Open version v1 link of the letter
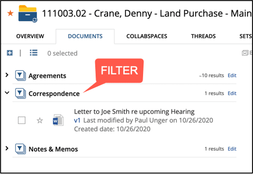Screen dimensions: 253x174 tap(77, 120)
